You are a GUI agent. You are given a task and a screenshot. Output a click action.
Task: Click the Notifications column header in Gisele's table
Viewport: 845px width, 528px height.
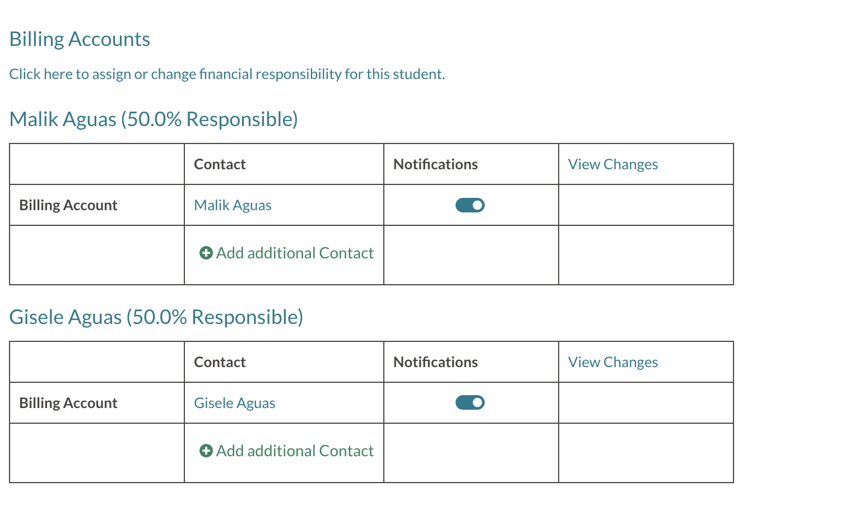coord(435,362)
